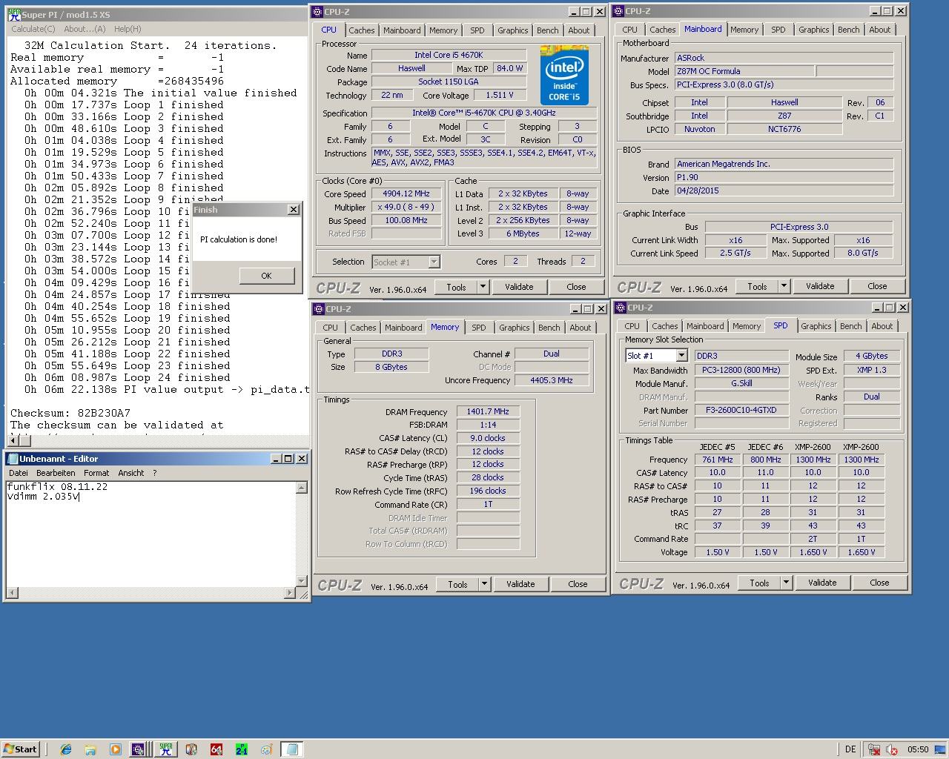Expand Tools dropdown arrow in SPD window
949x759 pixels.
pos(786,583)
